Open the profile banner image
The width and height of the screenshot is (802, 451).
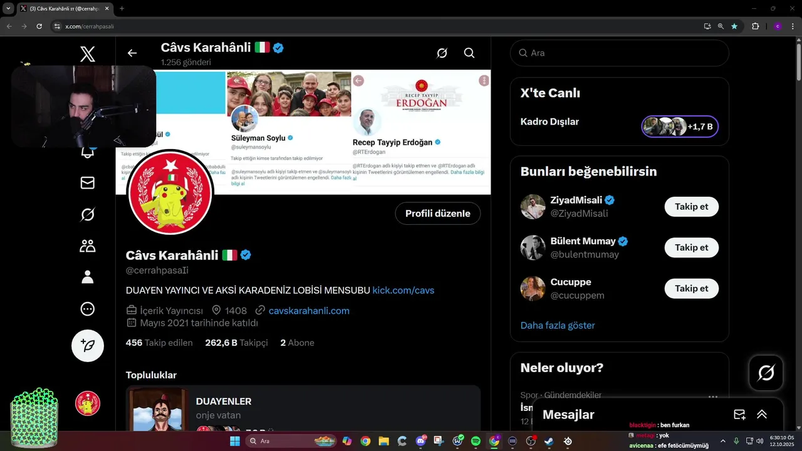(303, 132)
